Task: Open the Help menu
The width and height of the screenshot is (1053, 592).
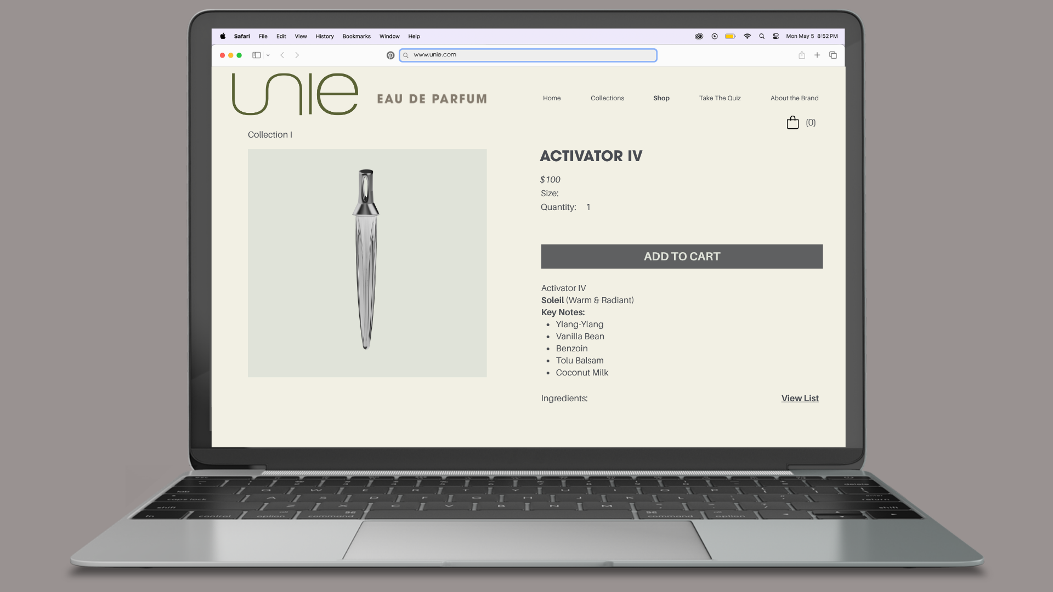Action: (x=414, y=36)
